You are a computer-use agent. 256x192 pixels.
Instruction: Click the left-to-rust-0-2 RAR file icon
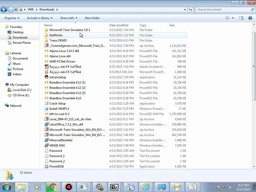point(46,114)
